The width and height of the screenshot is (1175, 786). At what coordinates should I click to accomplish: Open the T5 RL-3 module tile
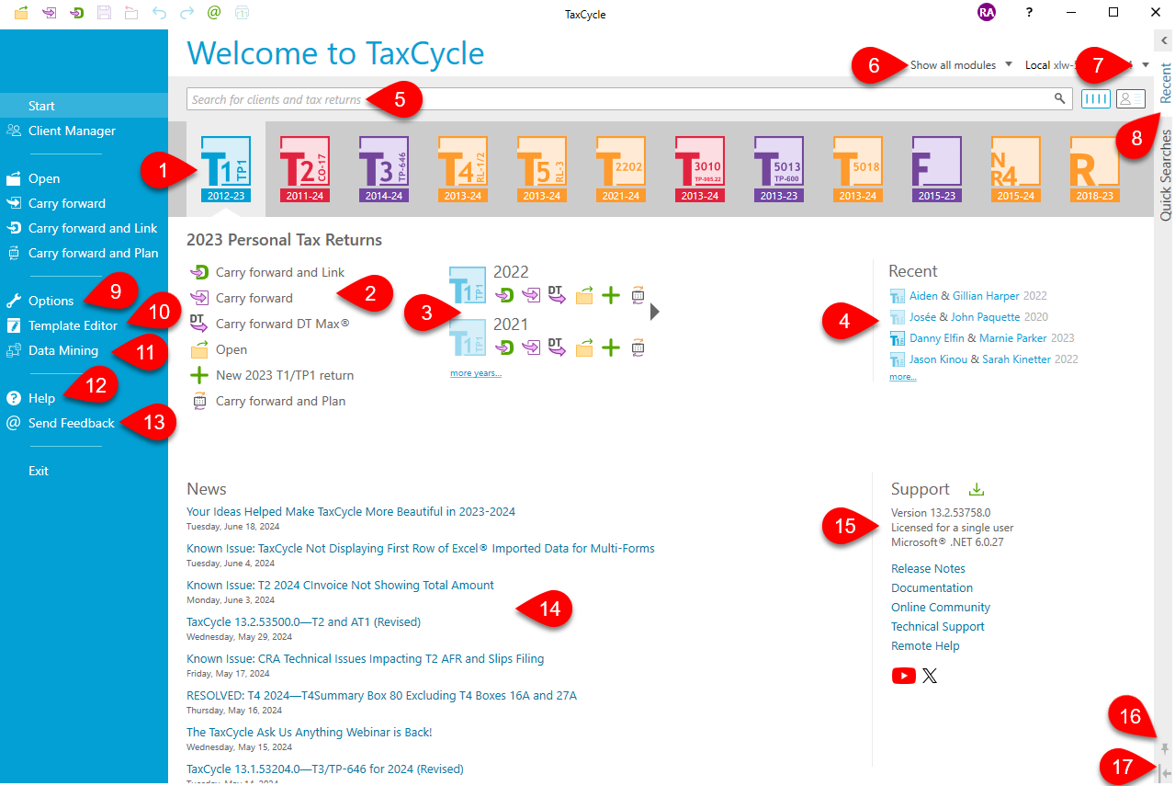click(x=541, y=169)
